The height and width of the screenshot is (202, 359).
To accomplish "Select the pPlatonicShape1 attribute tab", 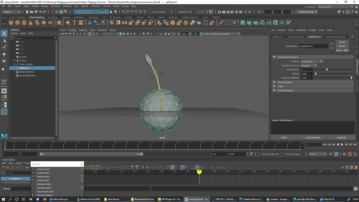I will 296,37.
